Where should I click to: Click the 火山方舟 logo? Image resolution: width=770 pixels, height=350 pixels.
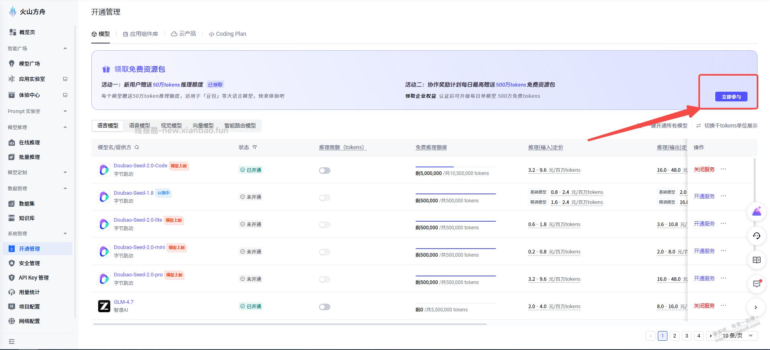click(x=27, y=12)
